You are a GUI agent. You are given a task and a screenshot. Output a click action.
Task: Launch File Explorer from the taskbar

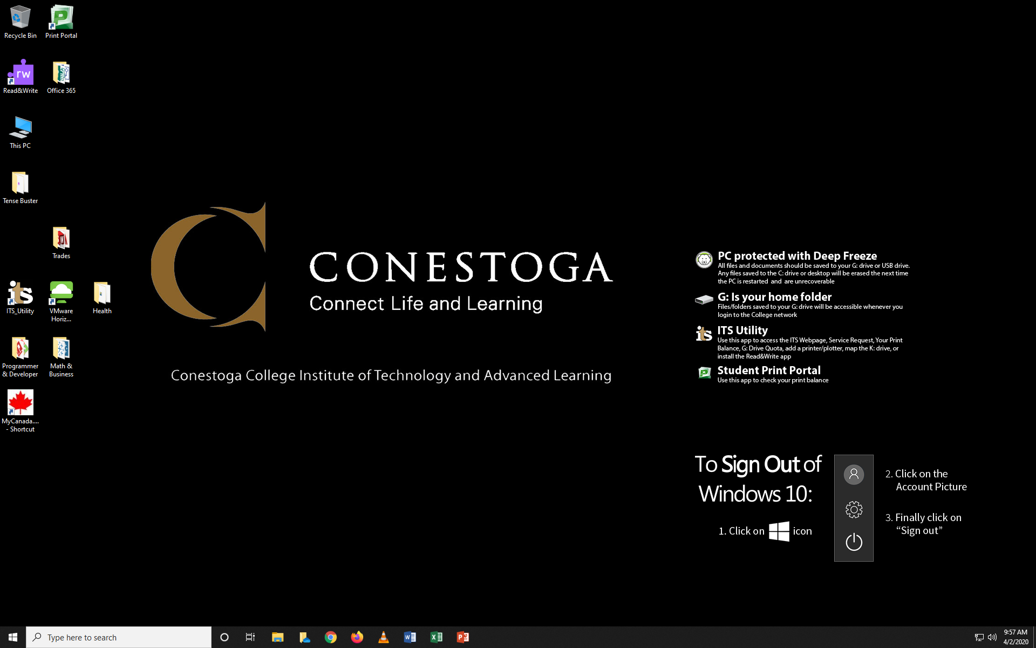277,637
